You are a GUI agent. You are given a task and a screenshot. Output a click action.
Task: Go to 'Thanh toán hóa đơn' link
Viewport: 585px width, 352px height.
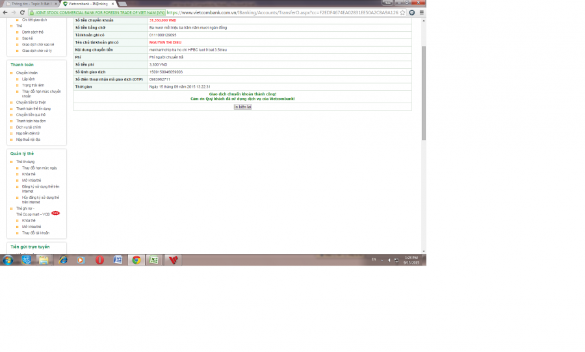pyautogui.click(x=31, y=121)
